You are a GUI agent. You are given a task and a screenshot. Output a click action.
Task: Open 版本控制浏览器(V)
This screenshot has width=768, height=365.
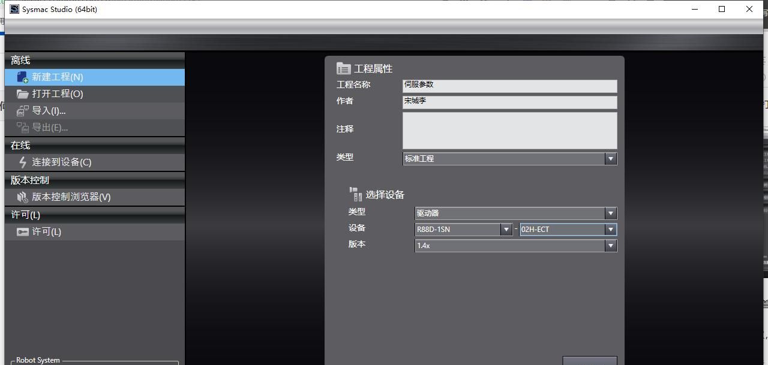coord(95,197)
